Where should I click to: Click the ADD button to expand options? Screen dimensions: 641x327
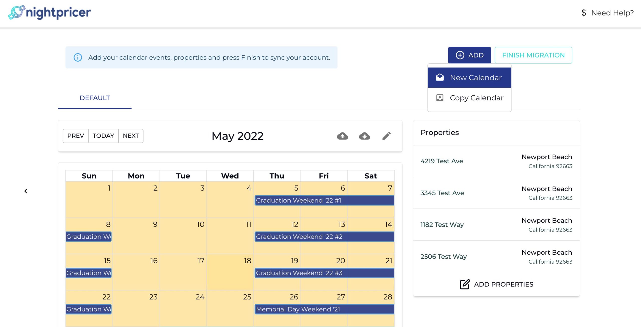point(469,55)
